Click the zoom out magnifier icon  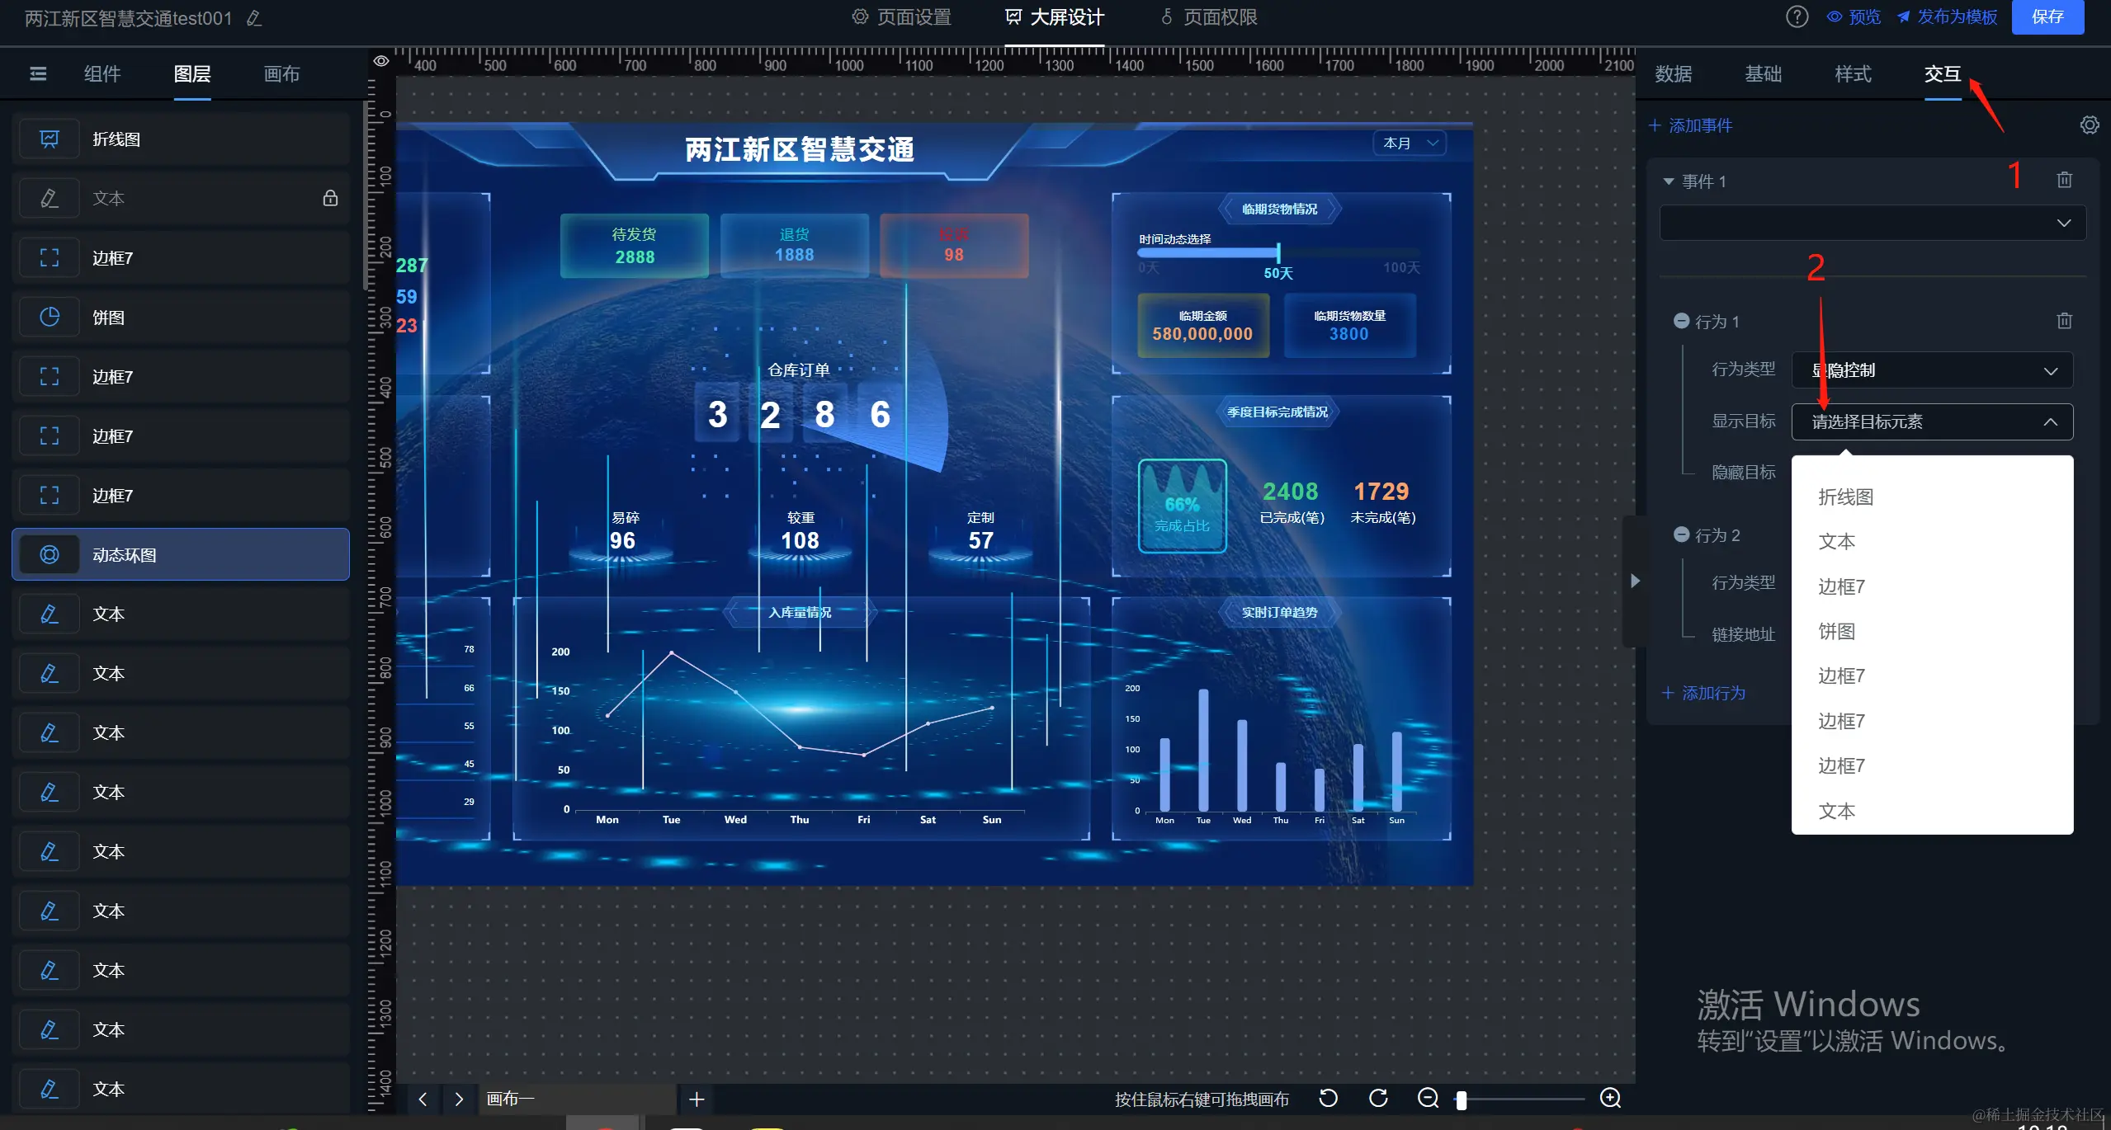[1428, 1098]
